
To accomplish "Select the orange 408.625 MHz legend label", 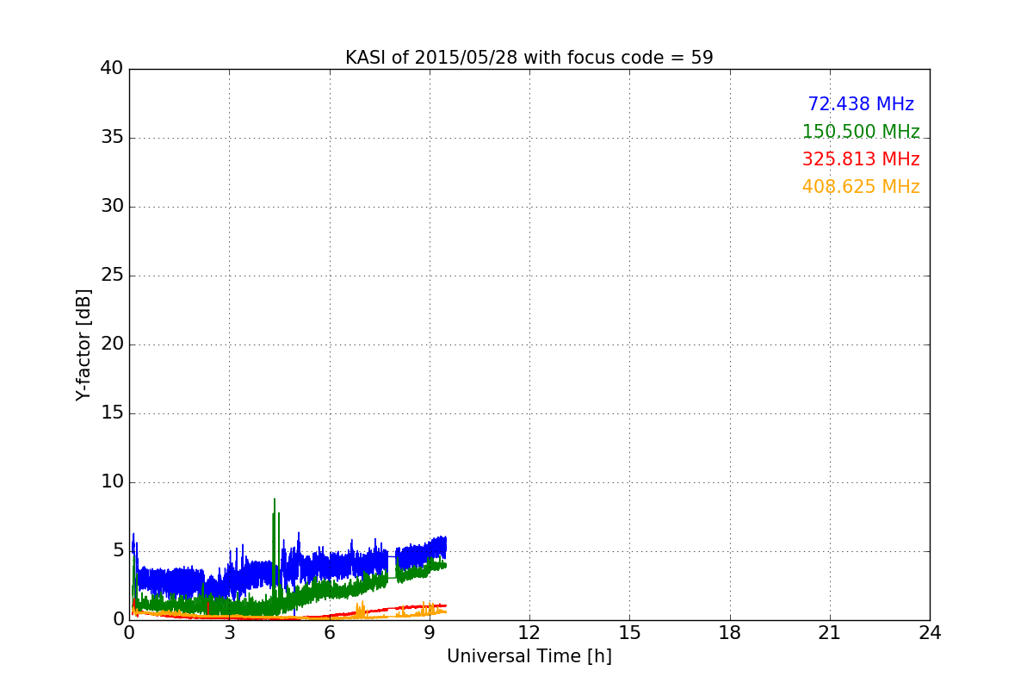I will pos(861,187).
